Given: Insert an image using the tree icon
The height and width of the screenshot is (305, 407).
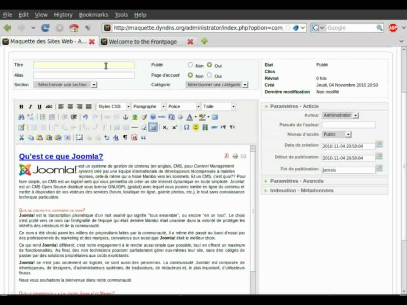Looking at the screenshot, I should click(135, 117).
